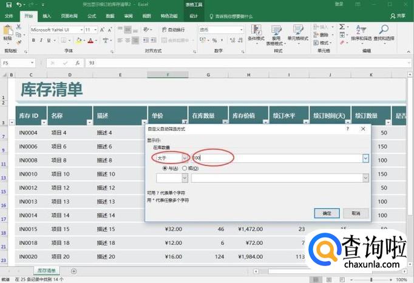Click Increase Indent icon
Image resolution: width=414 pixels, height=283 pixels.
[x=154, y=41]
